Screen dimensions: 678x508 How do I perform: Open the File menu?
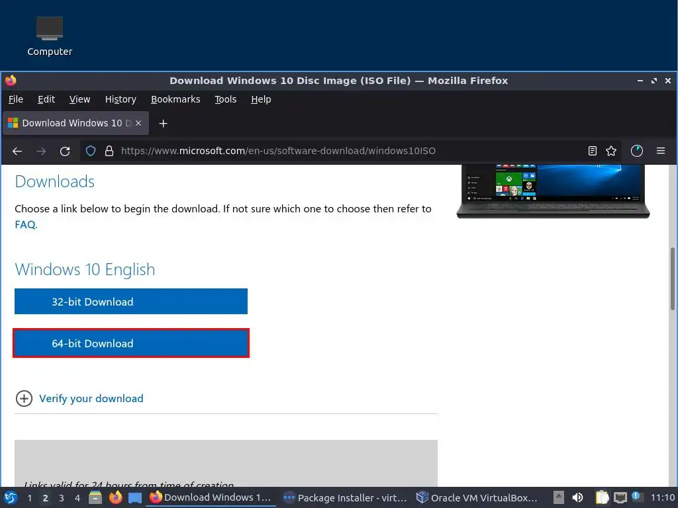point(16,99)
